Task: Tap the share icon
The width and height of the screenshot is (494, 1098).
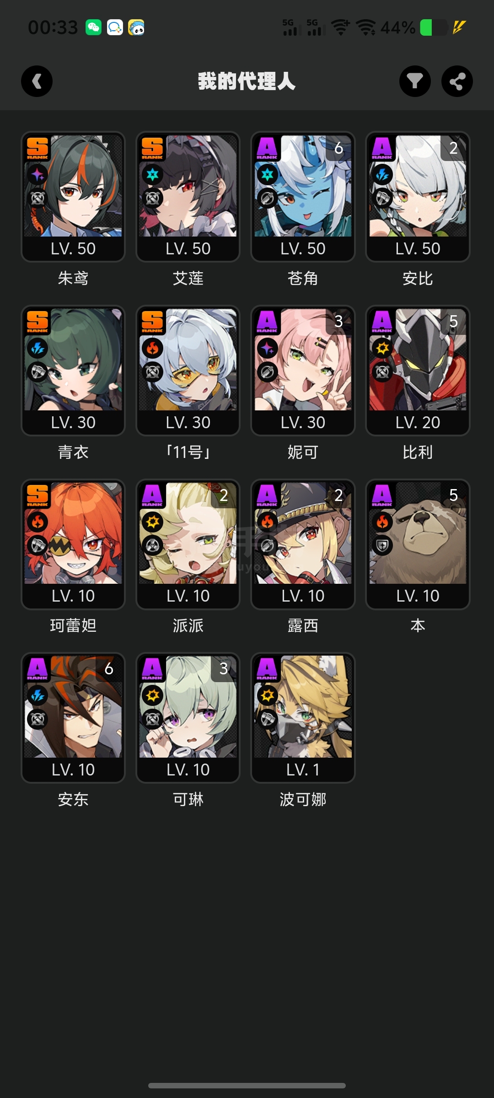Action: point(457,81)
